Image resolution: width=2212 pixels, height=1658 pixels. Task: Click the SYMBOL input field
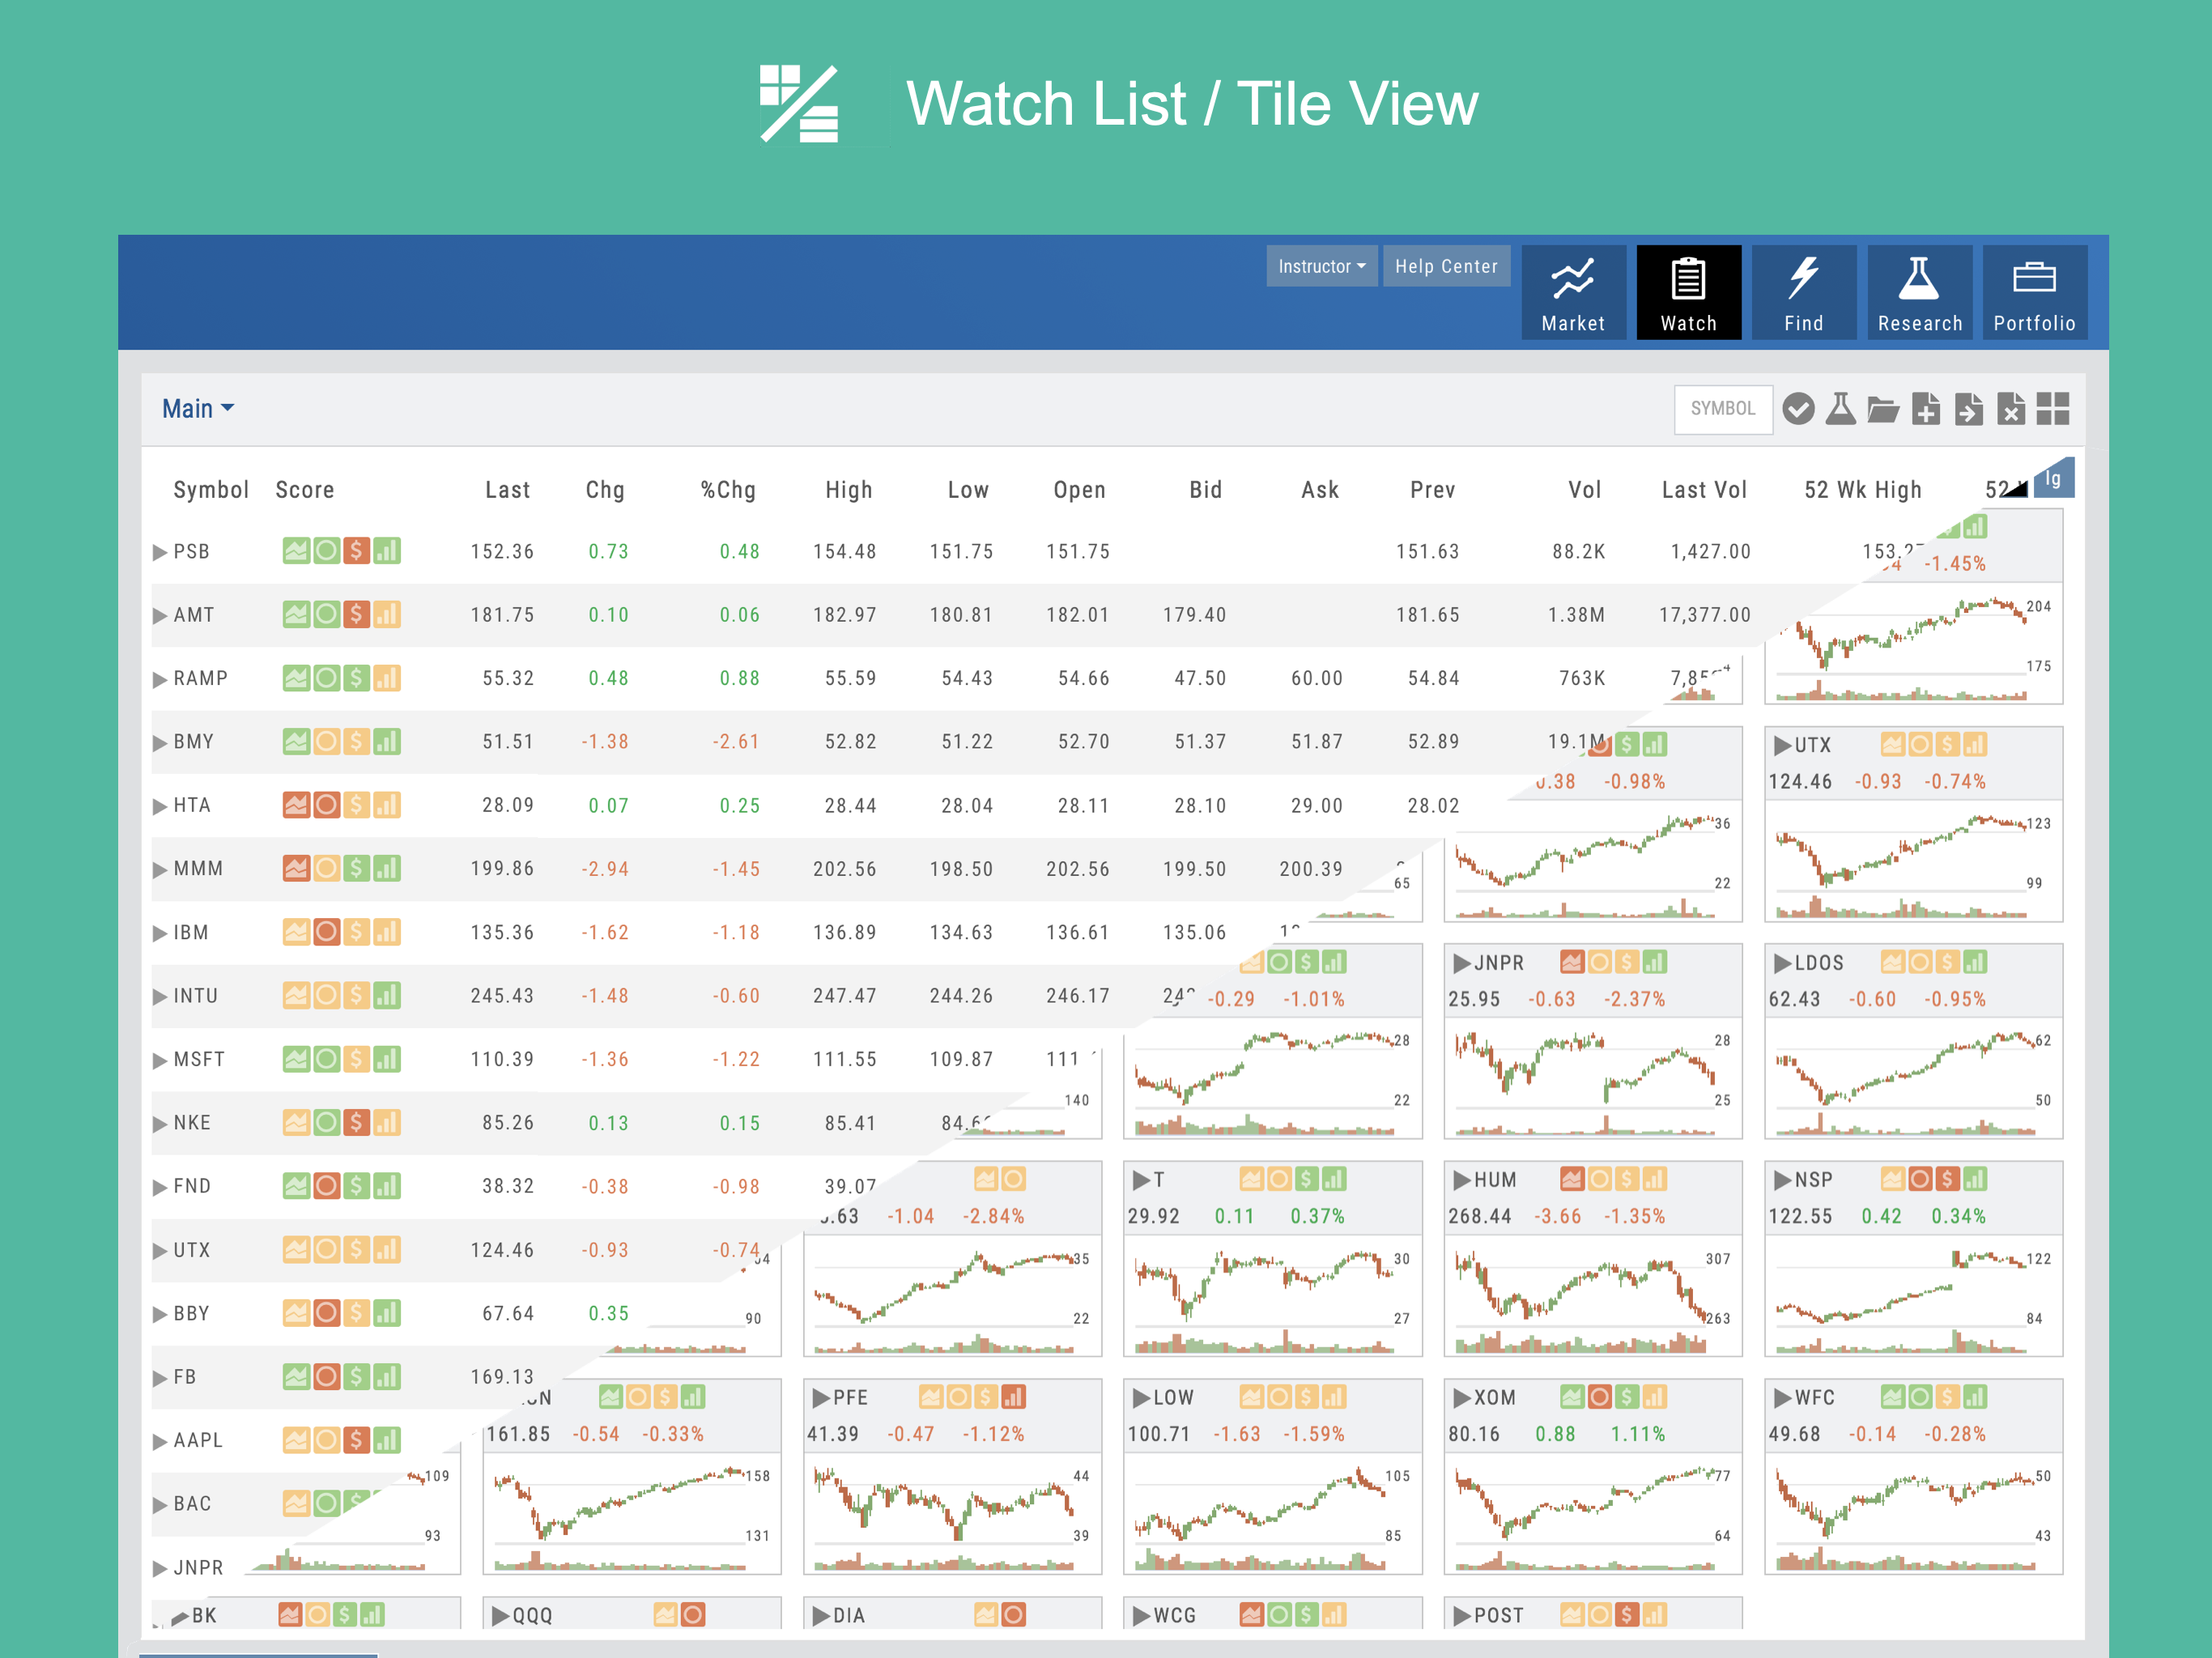point(1723,408)
